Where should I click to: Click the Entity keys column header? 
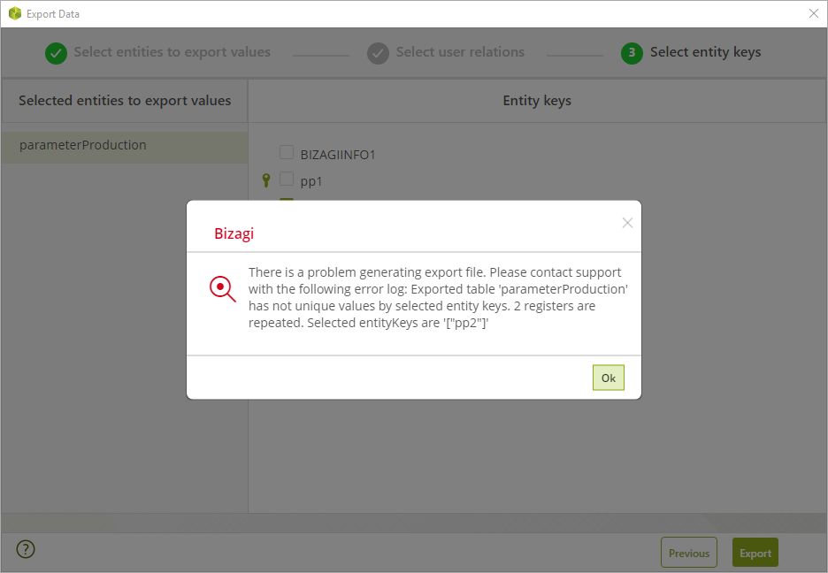tap(537, 101)
